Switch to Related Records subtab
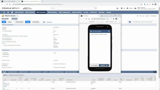The width and height of the screenshot is (160, 90). [23, 72]
